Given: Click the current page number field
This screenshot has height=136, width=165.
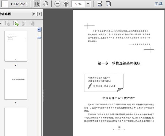Looking at the screenshot, I should point(5,4).
